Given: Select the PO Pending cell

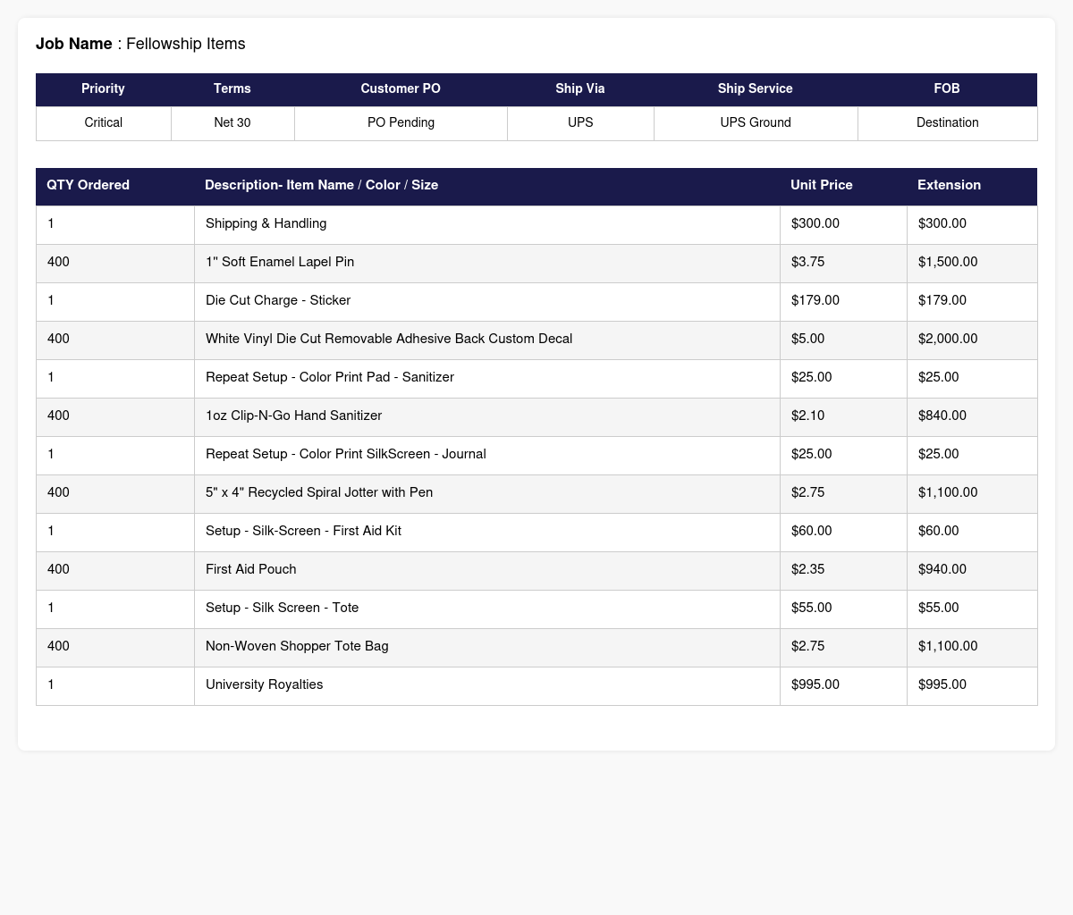Looking at the screenshot, I should coord(401,122).
